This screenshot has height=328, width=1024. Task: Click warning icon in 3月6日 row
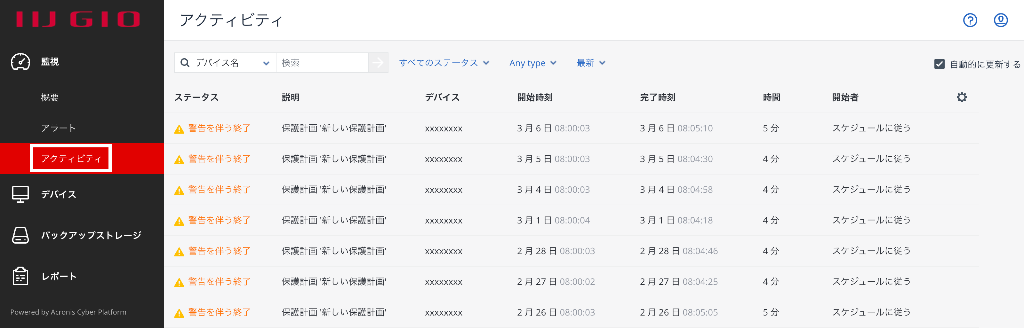click(179, 129)
